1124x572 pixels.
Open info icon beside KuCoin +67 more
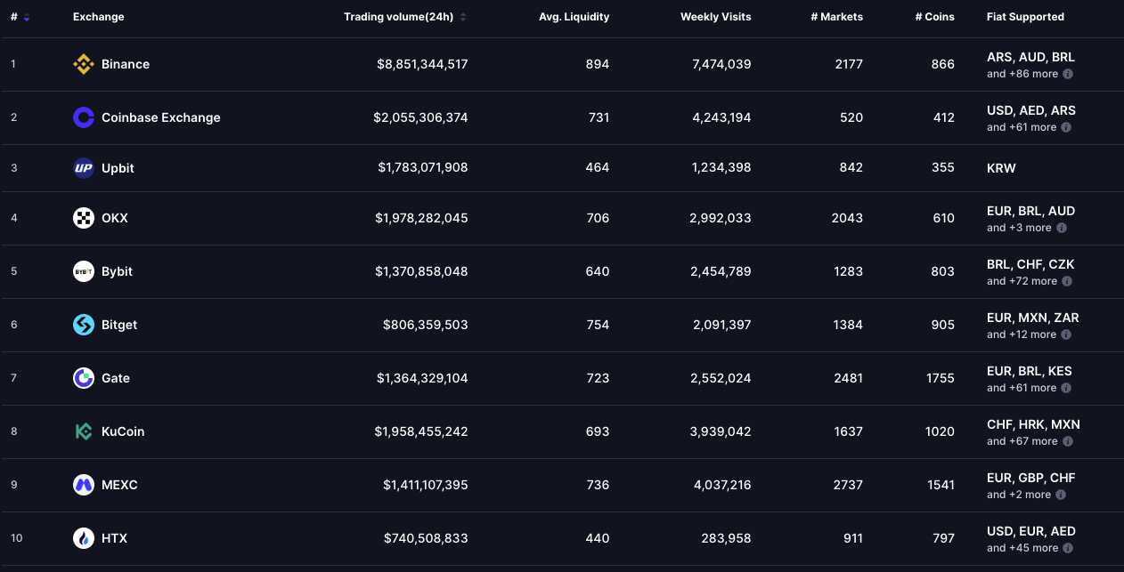pyautogui.click(x=1067, y=441)
